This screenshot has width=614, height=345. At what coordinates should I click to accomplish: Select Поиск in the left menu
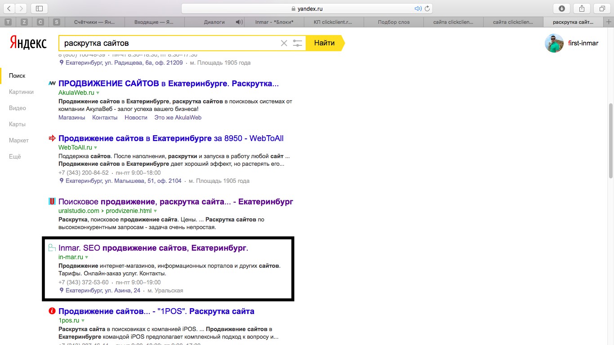point(17,76)
